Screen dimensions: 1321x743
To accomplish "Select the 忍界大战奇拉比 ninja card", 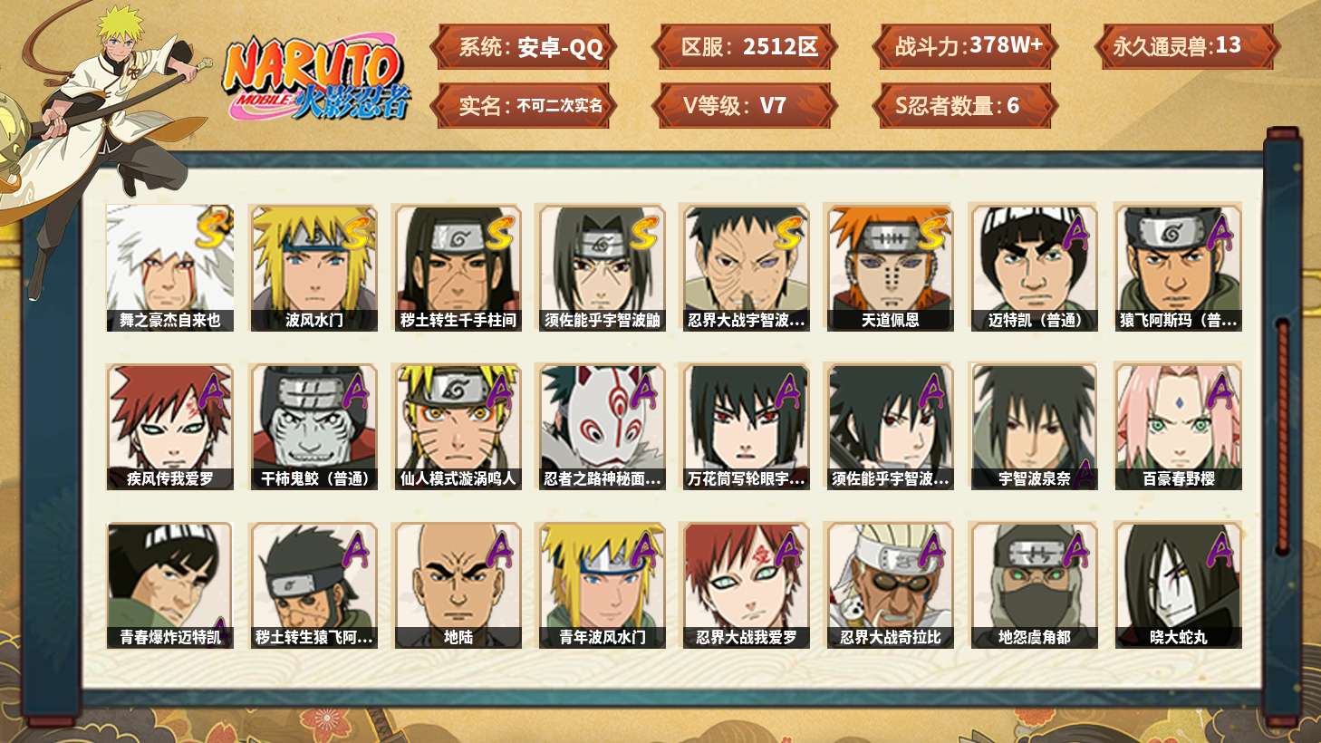I will point(890,585).
